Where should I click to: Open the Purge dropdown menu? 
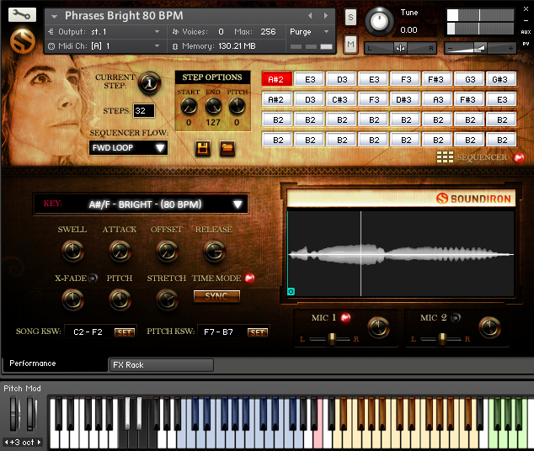click(309, 32)
